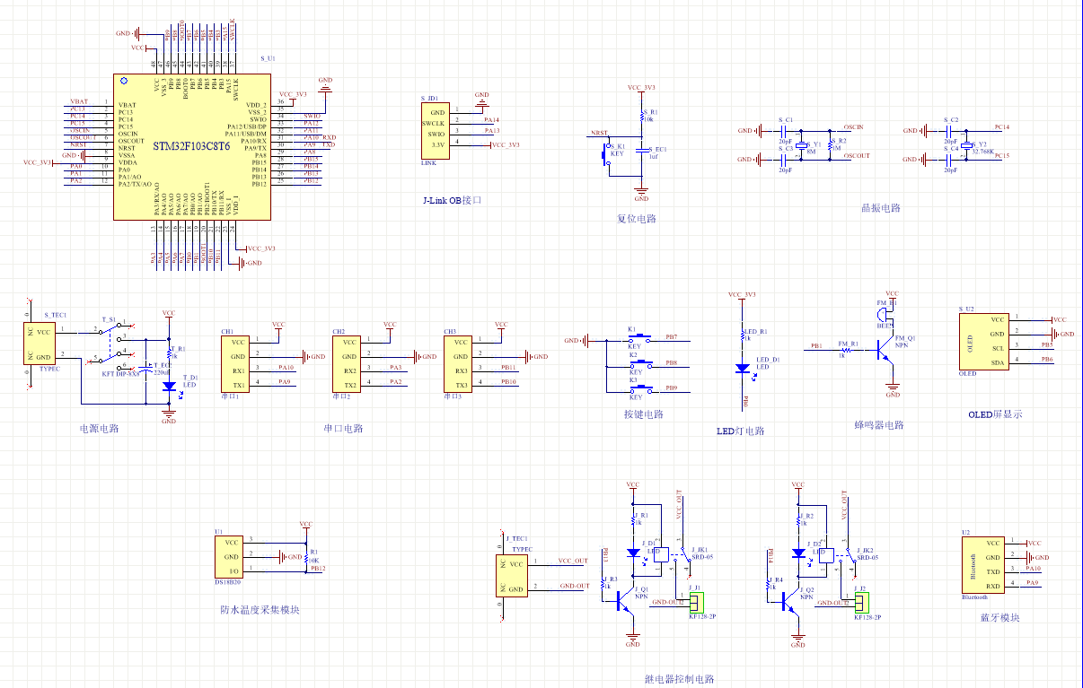Click the VCC_3V3 power port above reset circuit
Image resolution: width=1083 pixels, height=688 pixels.
(x=641, y=88)
